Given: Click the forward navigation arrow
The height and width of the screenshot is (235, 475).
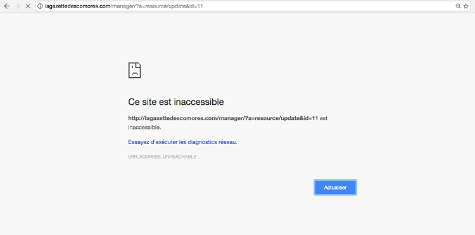Looking at the screenshot, I should coord(17,6).
